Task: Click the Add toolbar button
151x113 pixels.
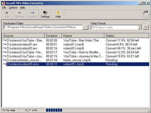Action: click(7, 15)
